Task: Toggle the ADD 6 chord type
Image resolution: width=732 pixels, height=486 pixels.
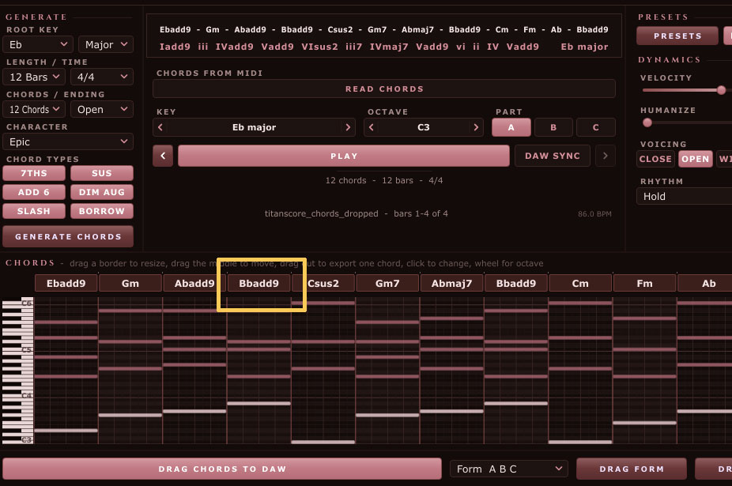Action: click(x=34, y=192)
